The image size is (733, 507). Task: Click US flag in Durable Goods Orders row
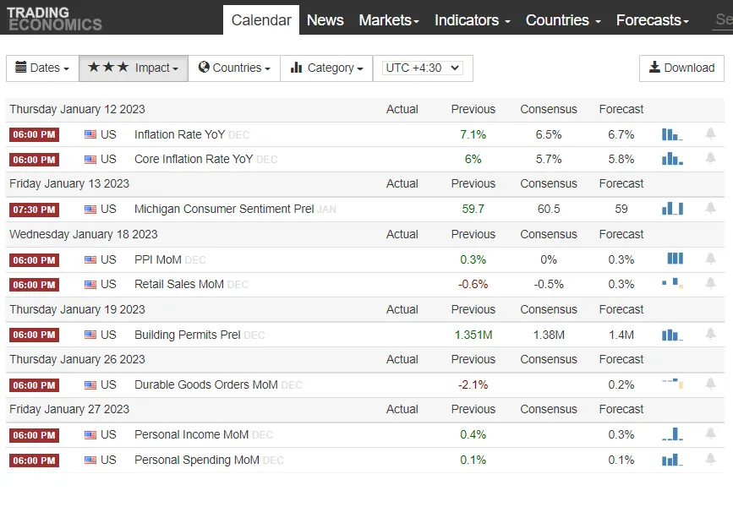point(90,385)
